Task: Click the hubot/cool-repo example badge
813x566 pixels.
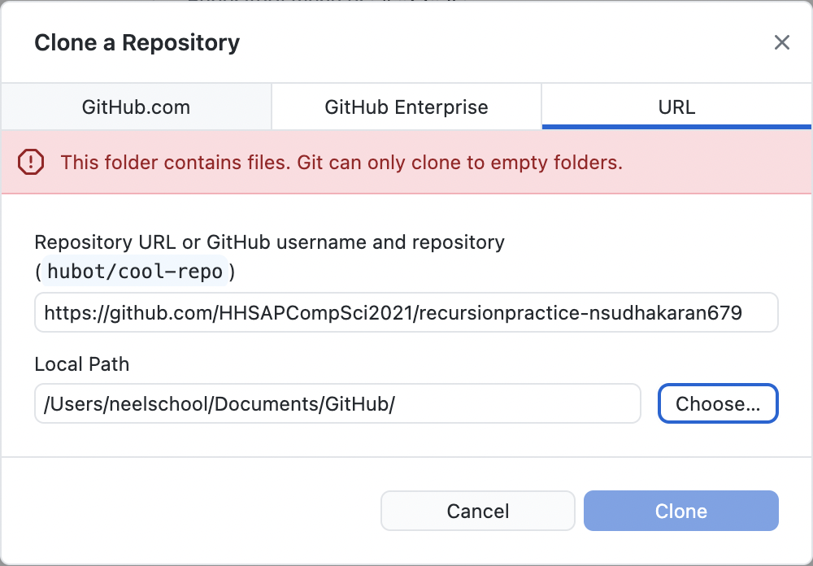Action: click(x=134, y=271)
